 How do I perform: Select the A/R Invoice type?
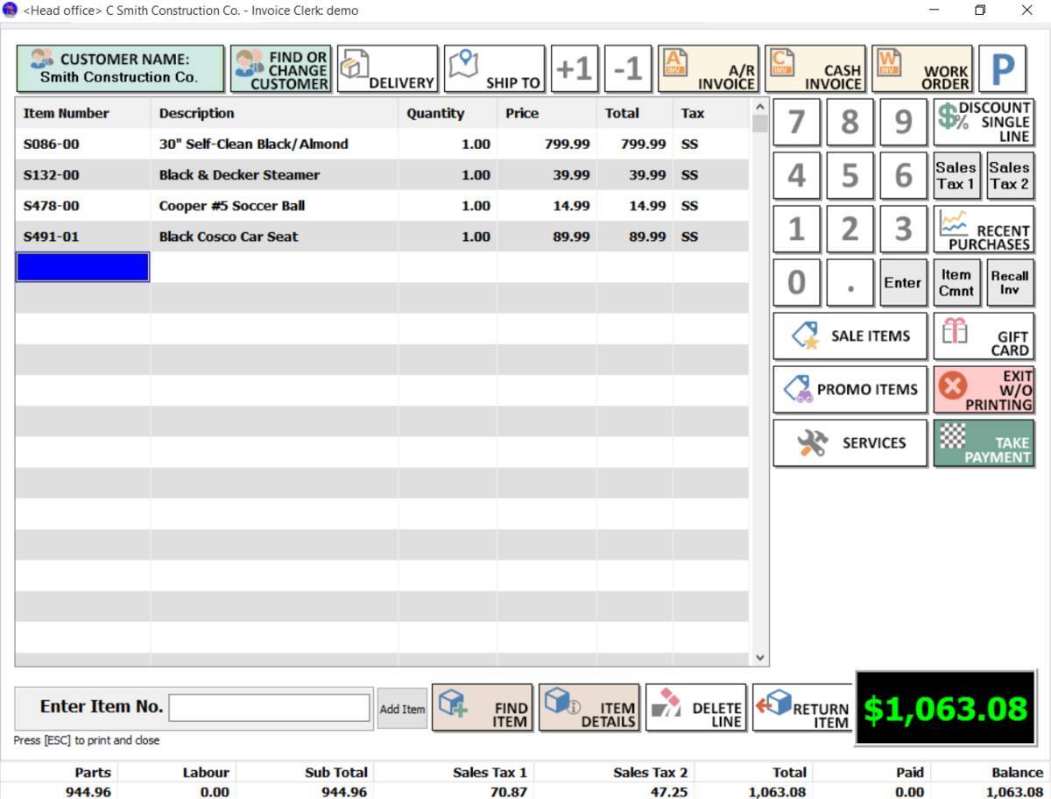709,68
